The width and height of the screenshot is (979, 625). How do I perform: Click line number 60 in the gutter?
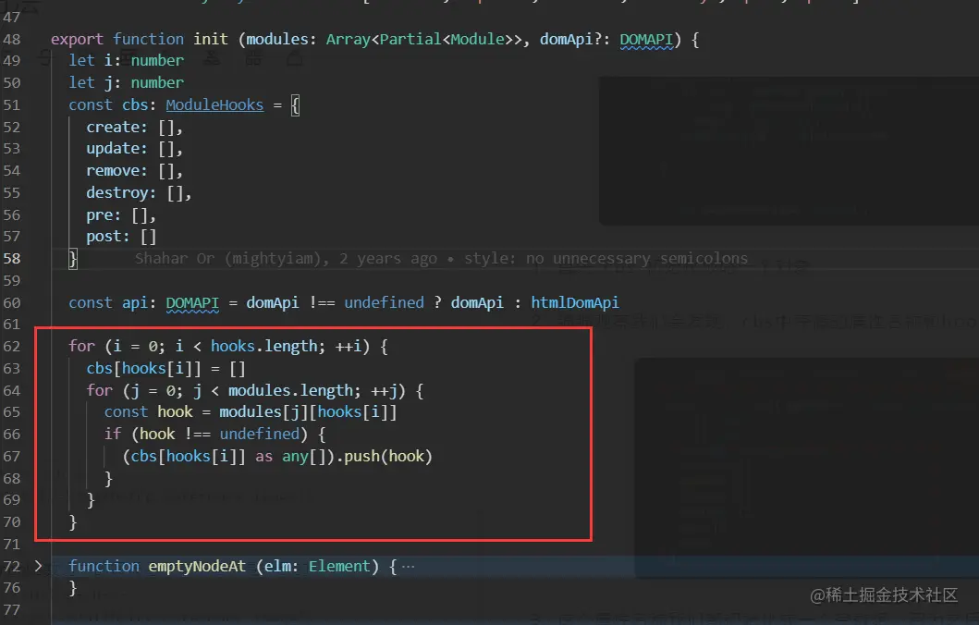(x=12, y=303)
